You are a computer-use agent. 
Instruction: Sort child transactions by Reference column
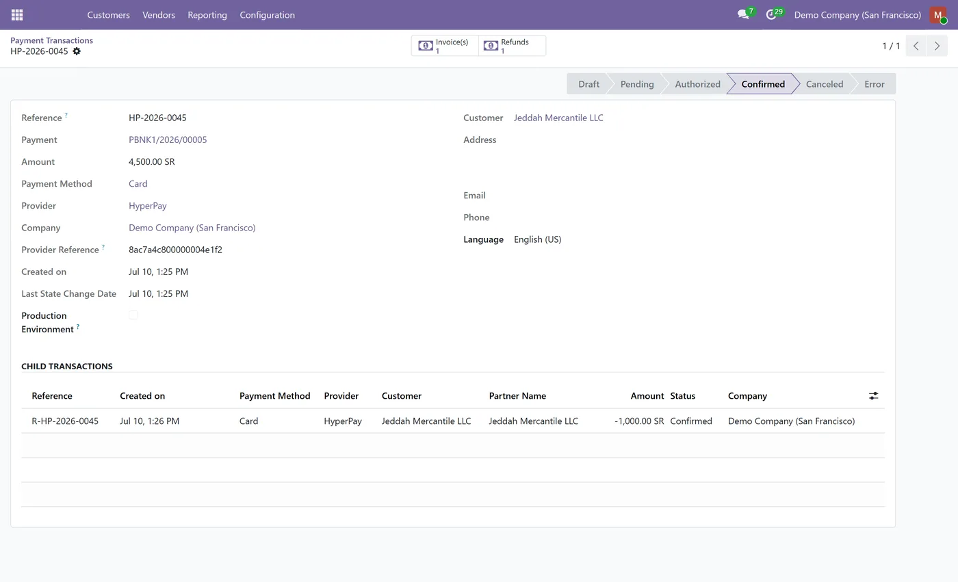point(52,396)
